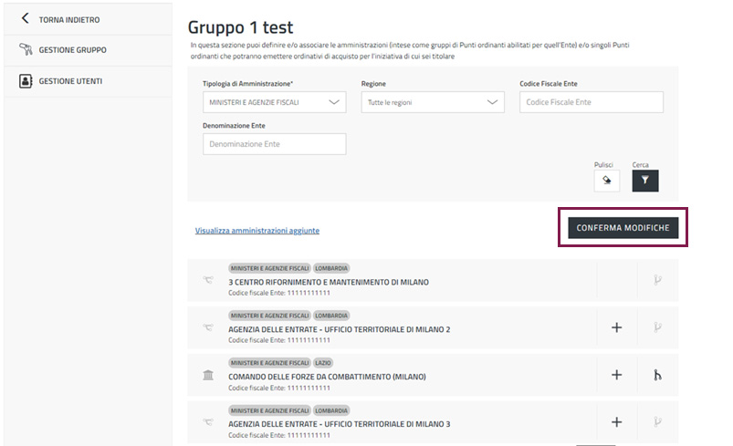Screen dimensions: 733x446
Task: Click person icon in Comando delle Forze row
Action: pyautogui.click(x=657, y=374)
